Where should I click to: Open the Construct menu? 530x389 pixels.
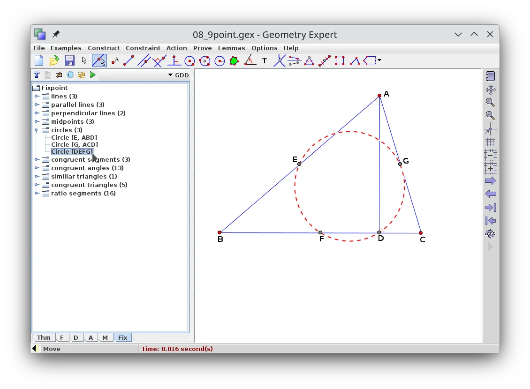[x=104, y=48]
